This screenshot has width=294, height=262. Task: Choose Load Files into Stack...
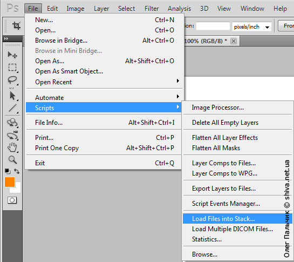pyautogui.click(x=237, y=219)
